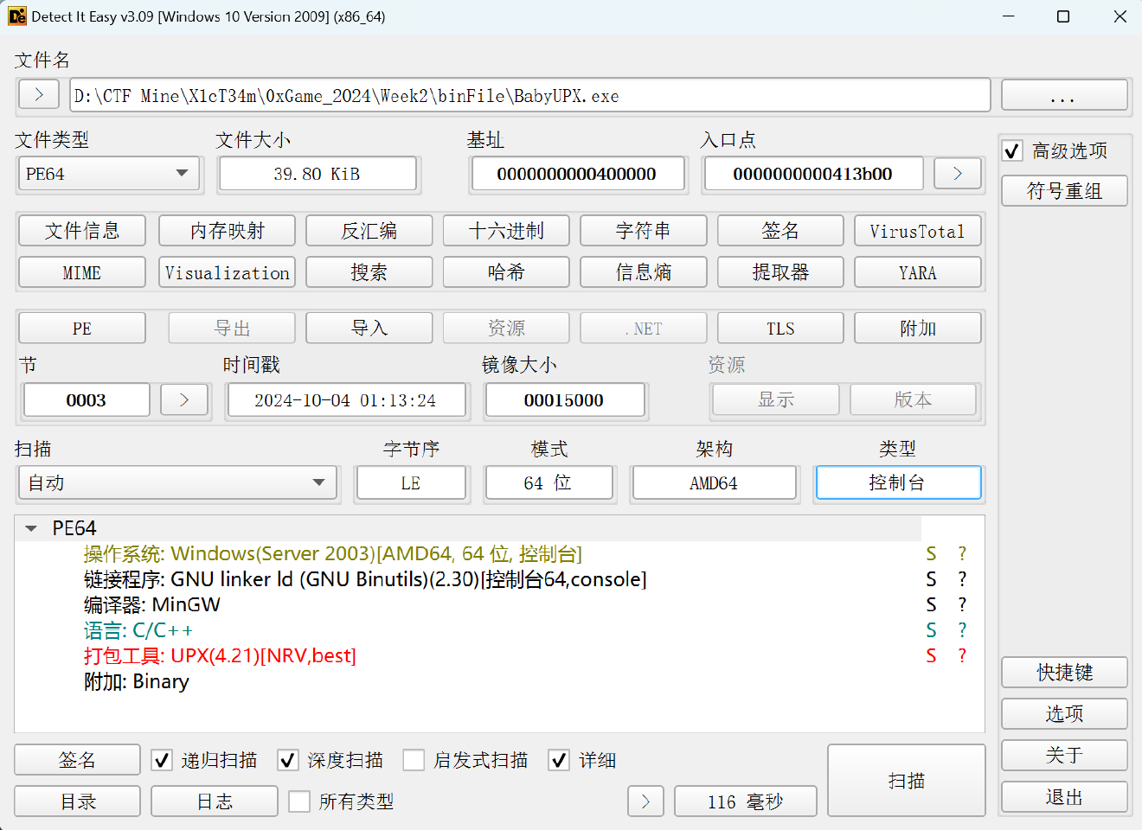Click the arrow beside 116 毫秒
Viewport: 1142px width, 830px height.
645,801
